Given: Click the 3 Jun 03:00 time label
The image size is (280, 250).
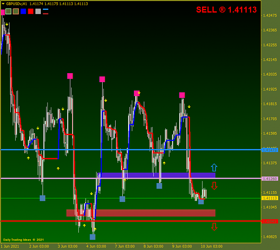Looking at the screenshot, I should [x=68, y=246].
